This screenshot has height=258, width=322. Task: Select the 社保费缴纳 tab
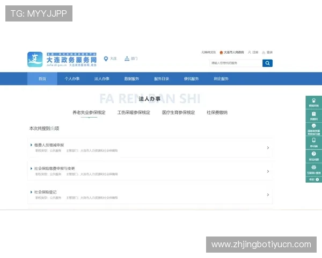click(x=217, y=112)
